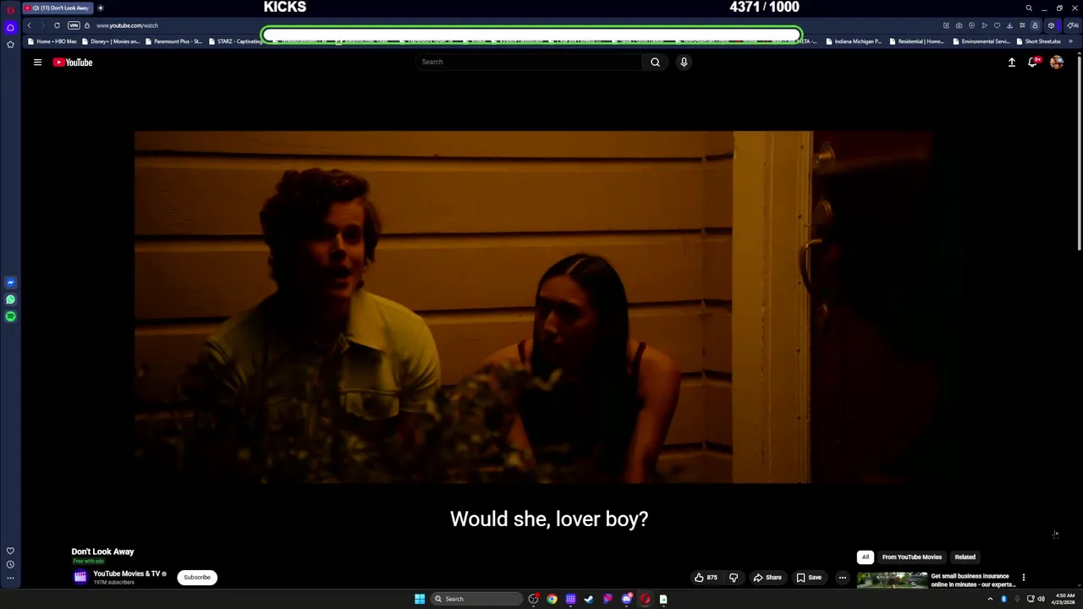Open the three-dots sidebar setup menu
Viewport: 1083px width, 609px height.
10,579
